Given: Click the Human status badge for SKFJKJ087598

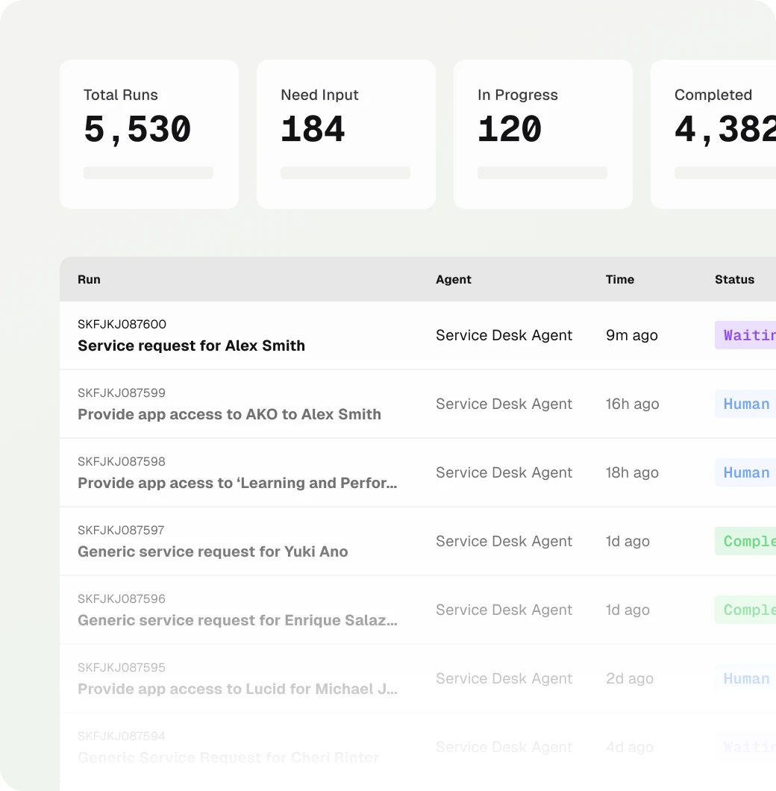Looking at the screenshot, I should click(745, 472).
